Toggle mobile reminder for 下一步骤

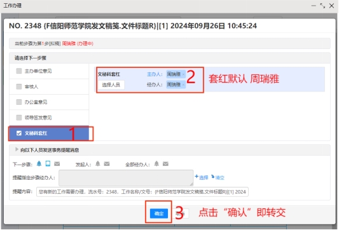click(48, 164)
